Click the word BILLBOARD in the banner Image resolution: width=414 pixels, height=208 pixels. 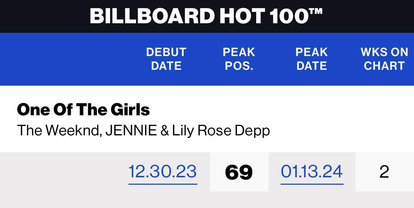[x=152, y=16]
